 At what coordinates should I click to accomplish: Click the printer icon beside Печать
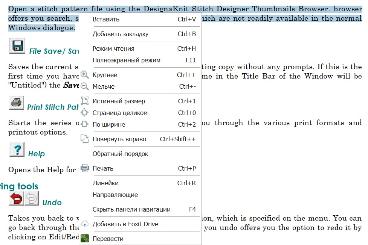click(85, 168)
